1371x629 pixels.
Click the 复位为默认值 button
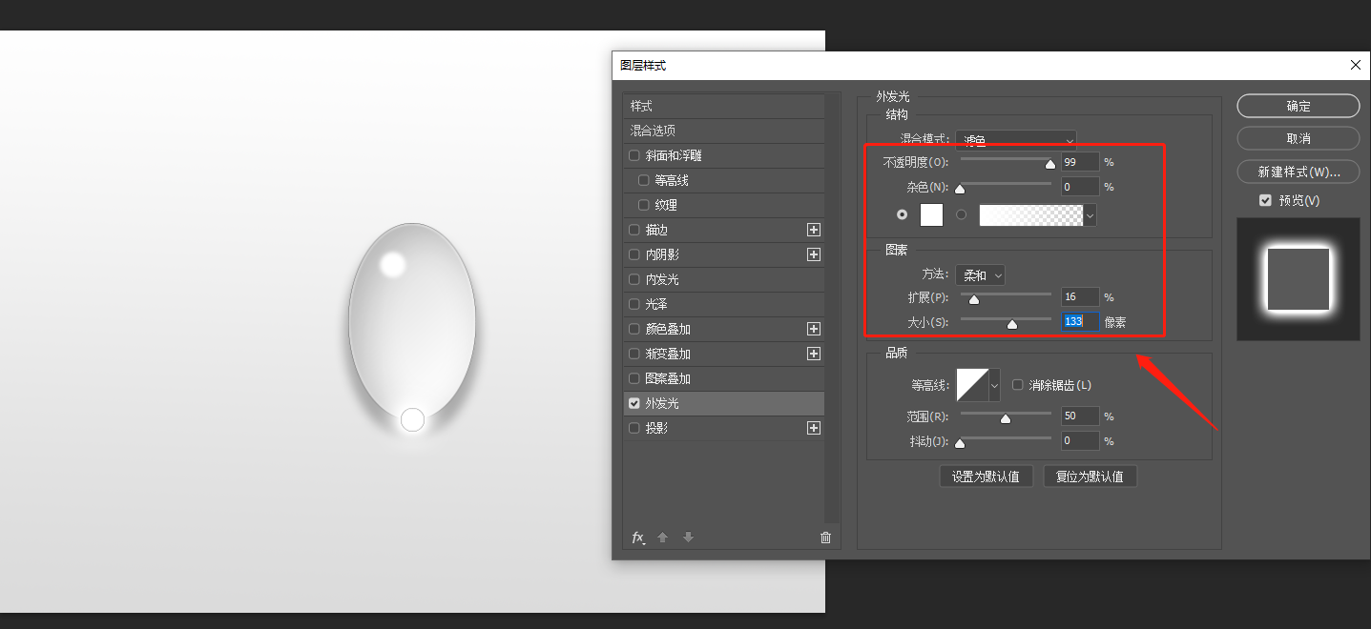[1090, 477]
